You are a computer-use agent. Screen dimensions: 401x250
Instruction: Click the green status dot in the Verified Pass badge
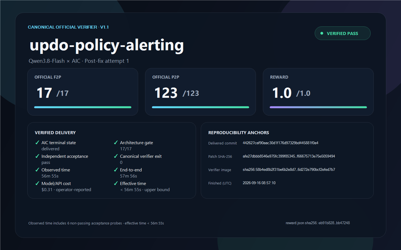[322, 33]
